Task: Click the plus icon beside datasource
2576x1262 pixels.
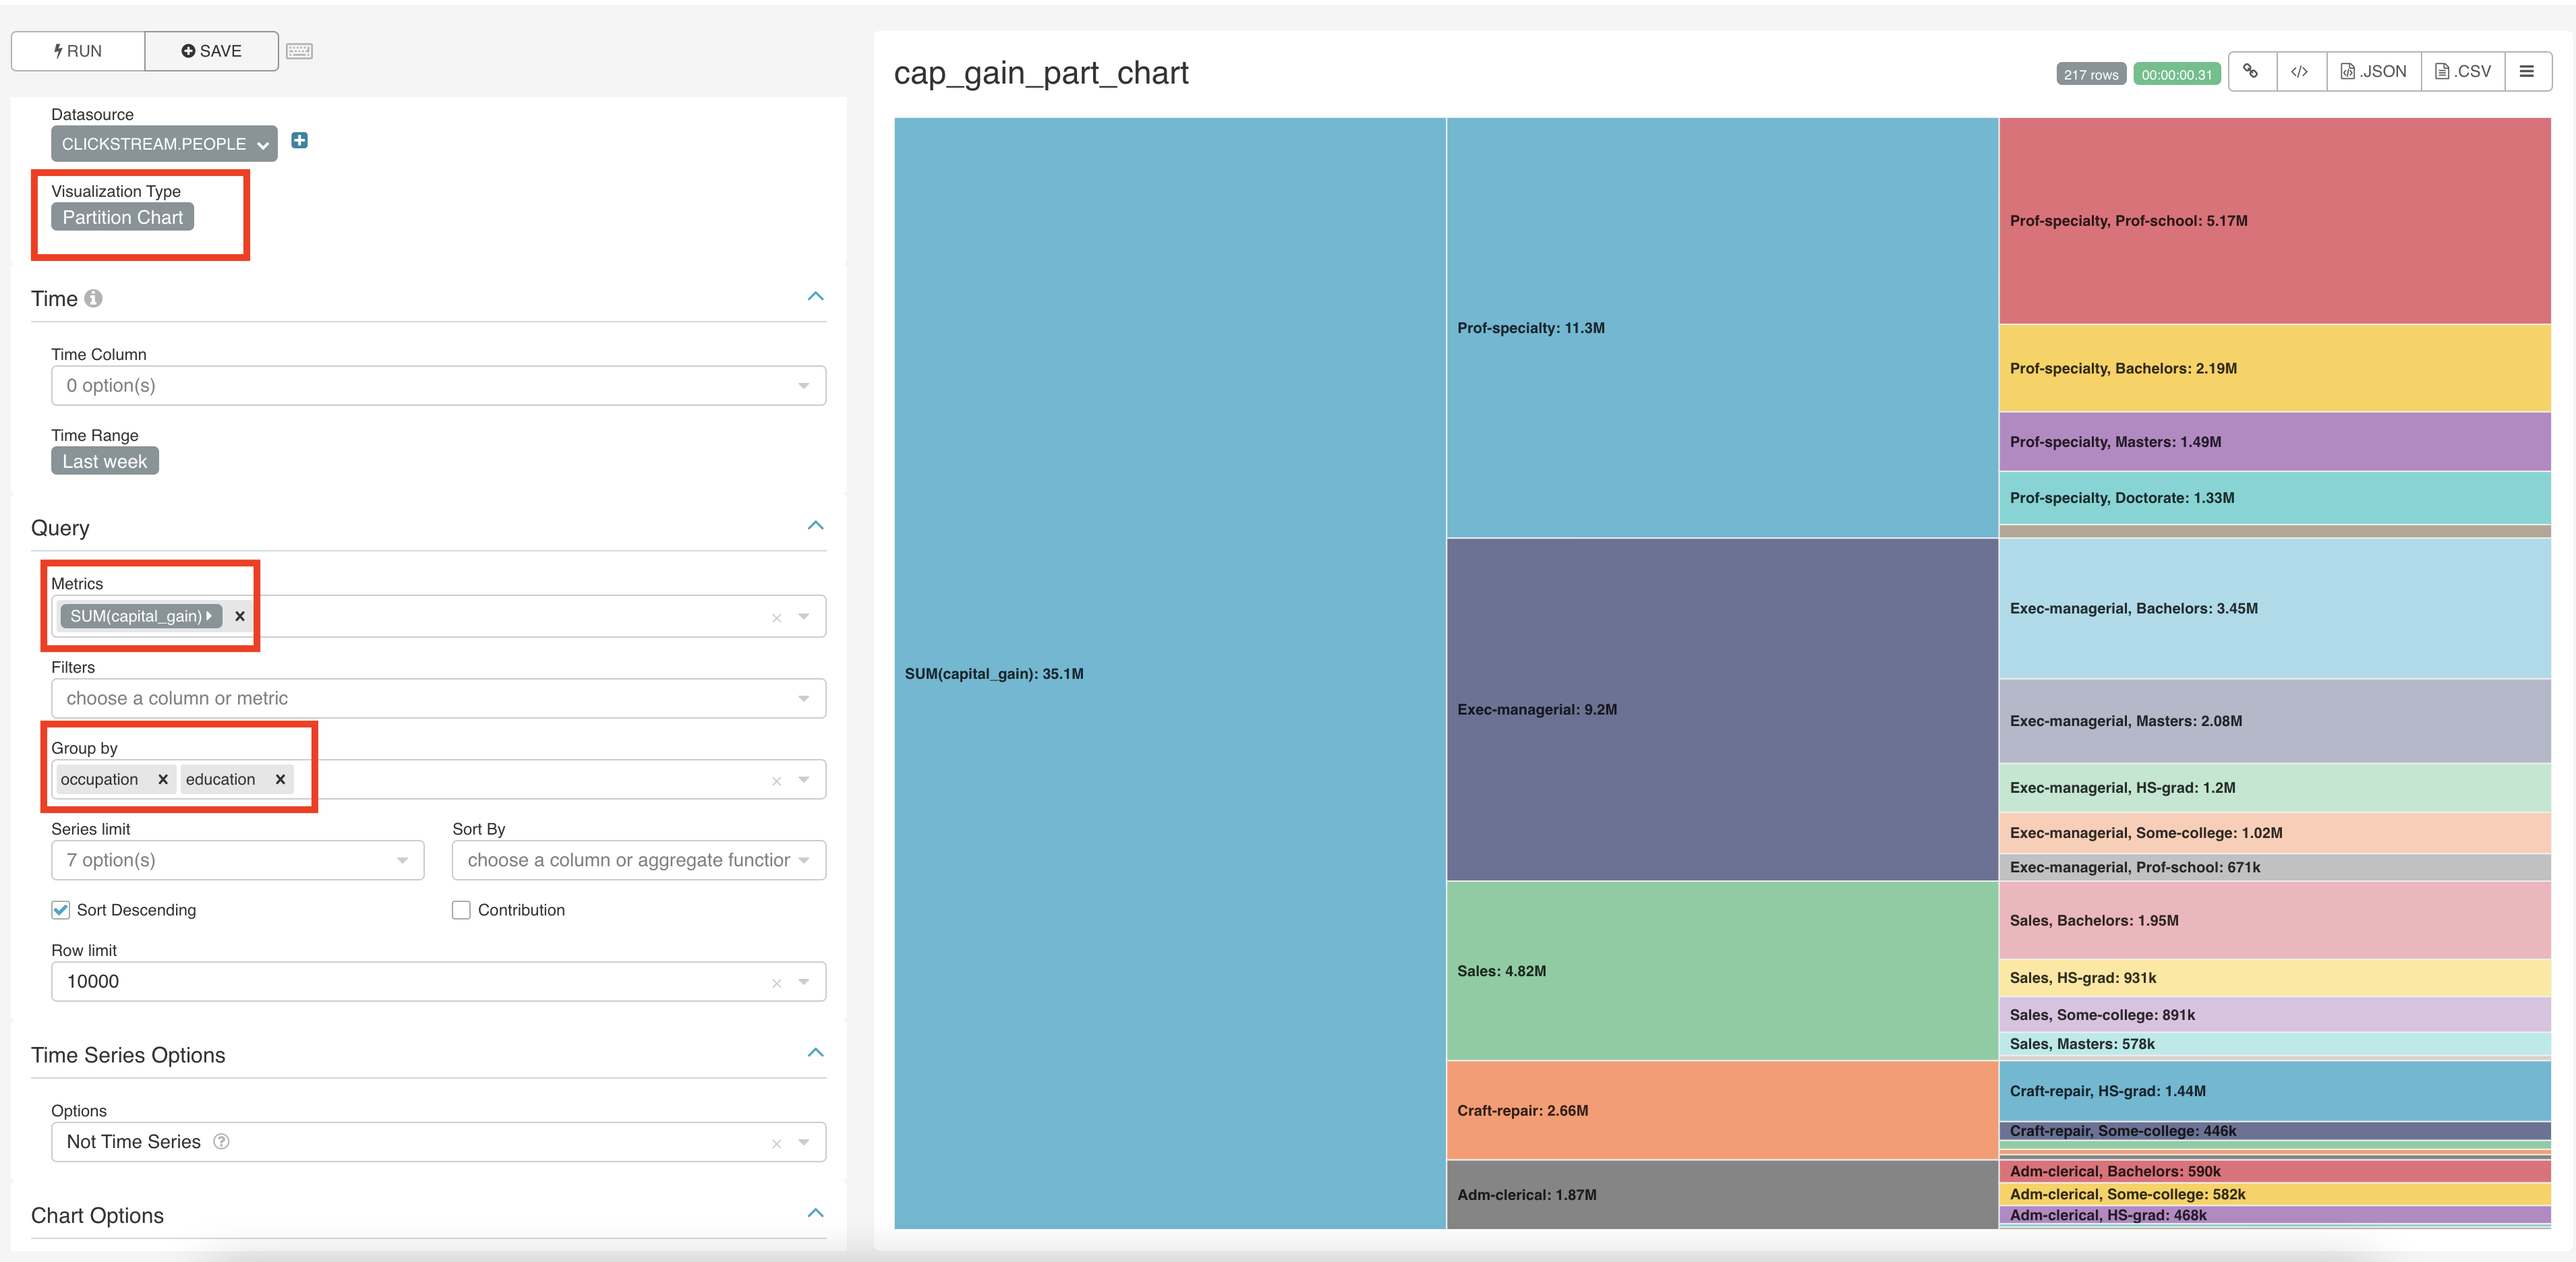Action: [299, 141]
